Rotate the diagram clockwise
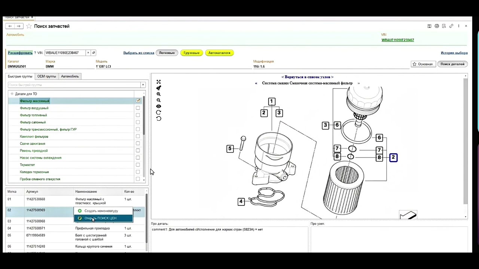Image resolution: width=479 pixels, height=269 pixels. pyautogui.click(x=159, y=112)
